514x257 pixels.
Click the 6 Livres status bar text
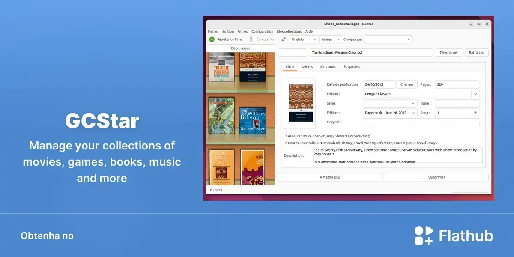click(x=216, y=190)
